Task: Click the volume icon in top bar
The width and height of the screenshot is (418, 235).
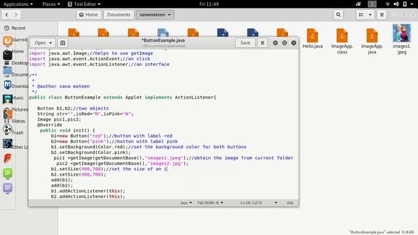Action: pyautogui.click(x=396, y=4)
